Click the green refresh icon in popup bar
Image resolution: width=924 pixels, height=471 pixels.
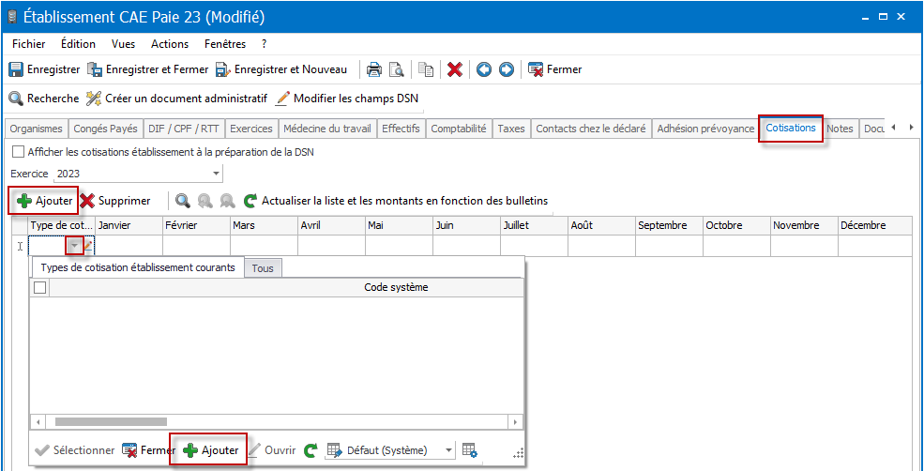pos(311,450)
